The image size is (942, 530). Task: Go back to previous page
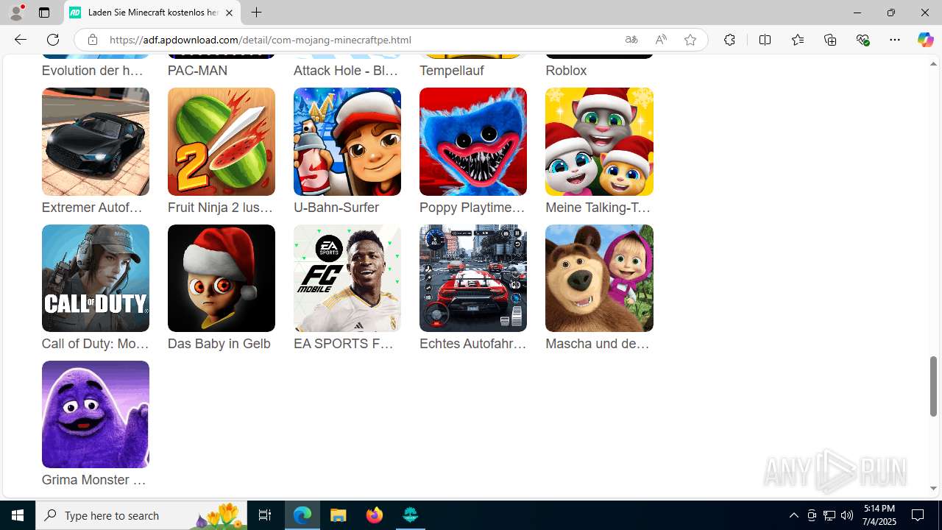pyautogui.click(x=20, y=40)
